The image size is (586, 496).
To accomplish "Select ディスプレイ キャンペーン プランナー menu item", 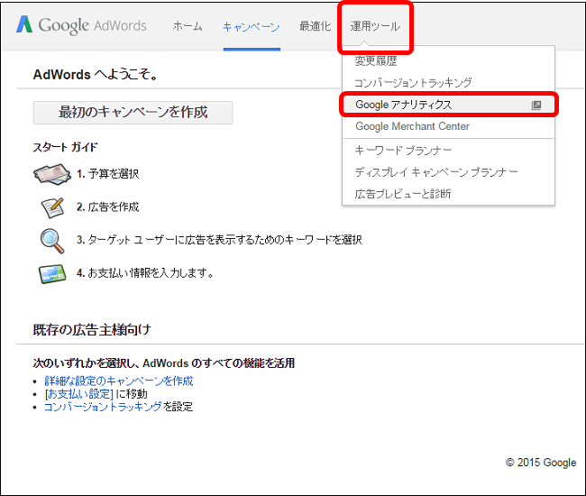I will 448,172.
